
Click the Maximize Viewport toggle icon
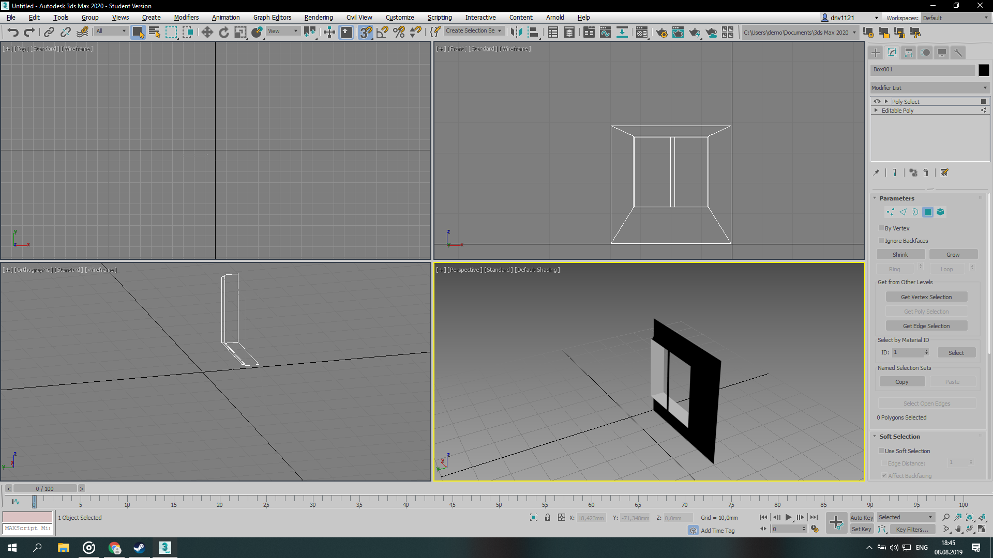pos(982,529)
